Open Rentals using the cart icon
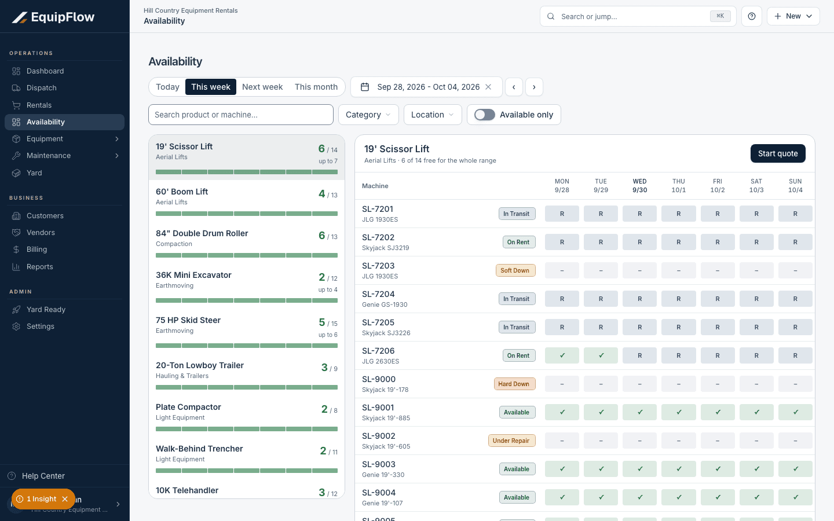 (x=16, y=105)
